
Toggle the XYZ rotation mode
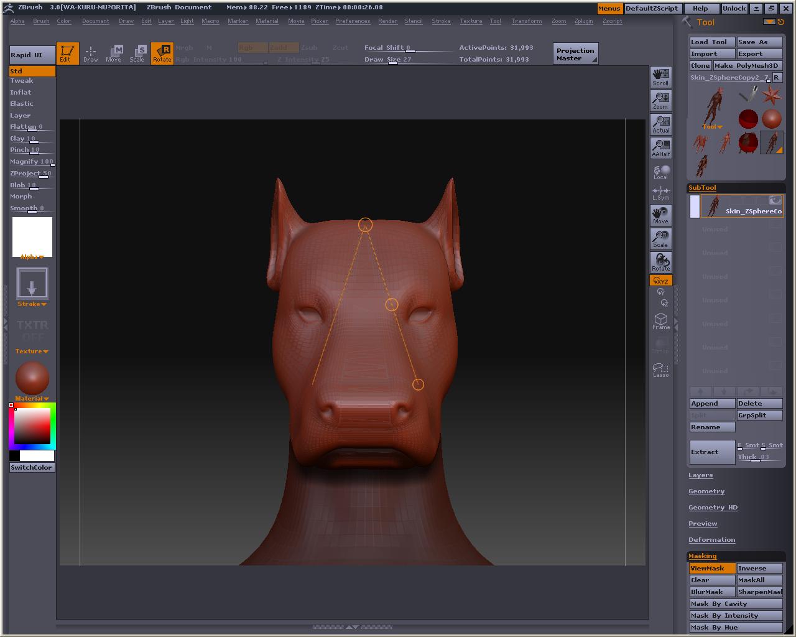pos(660,281)
